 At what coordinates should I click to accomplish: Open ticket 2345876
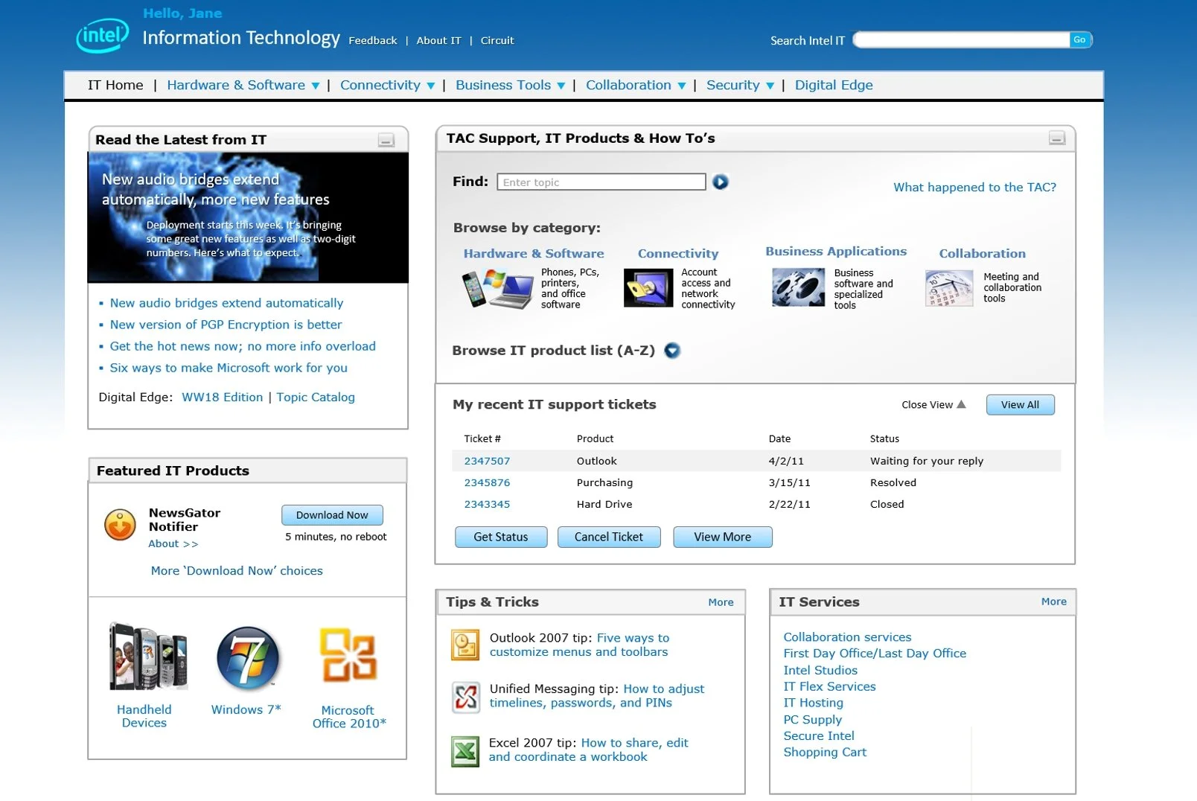pyautogui.click(x=487, y=482)
